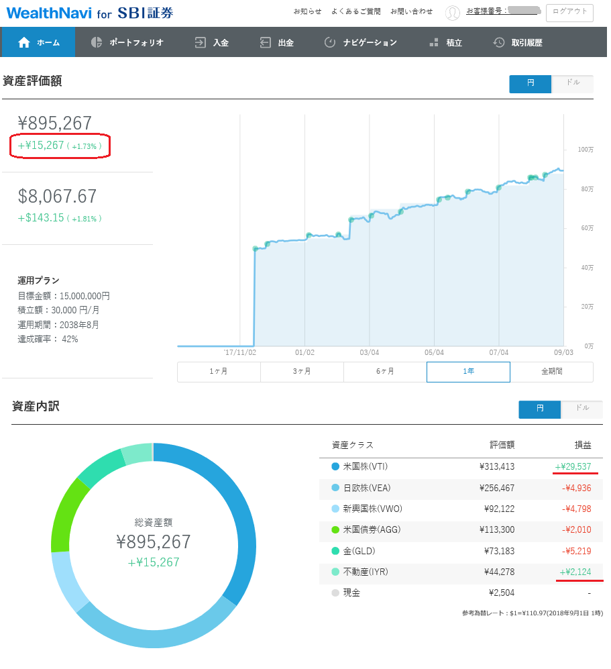Click the 新興国株(VWO) row label
Image resolution: width=611 pixels, height=669 pixels.
(373, 509)
